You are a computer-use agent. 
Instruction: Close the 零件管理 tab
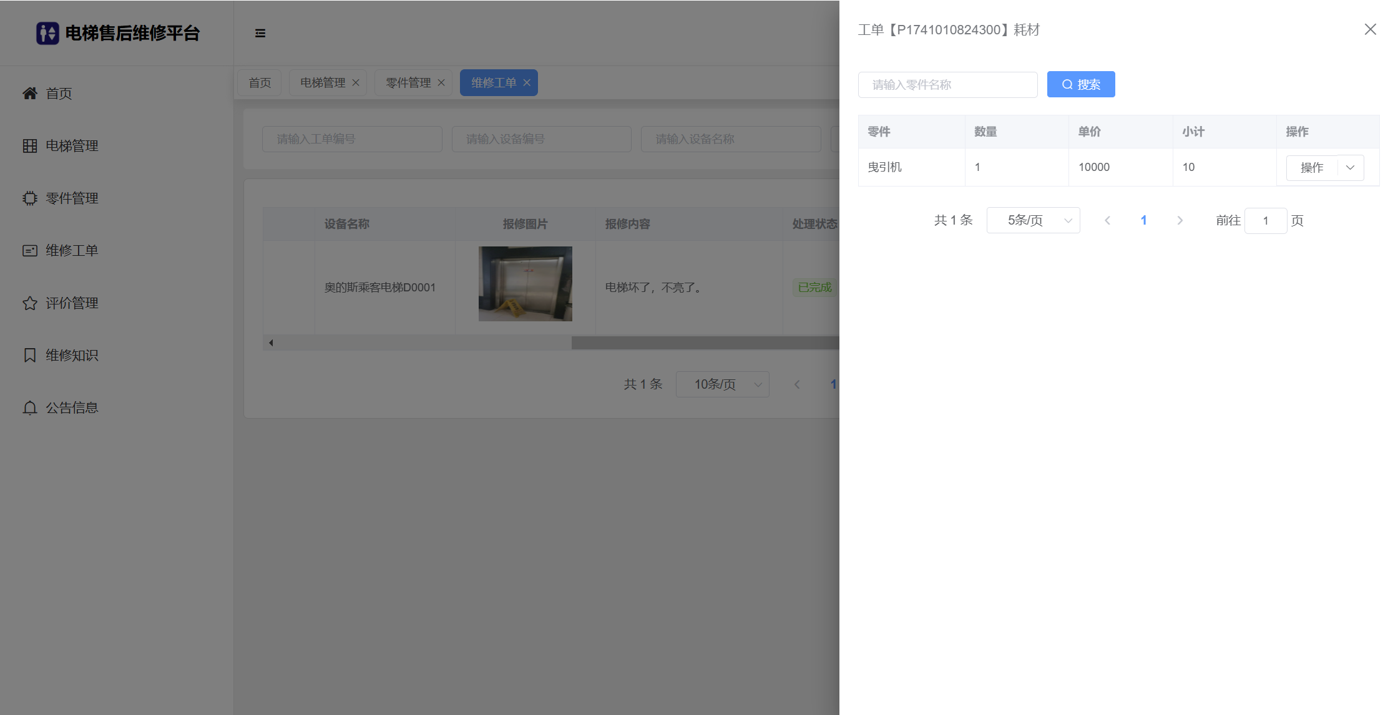[441, 83]
